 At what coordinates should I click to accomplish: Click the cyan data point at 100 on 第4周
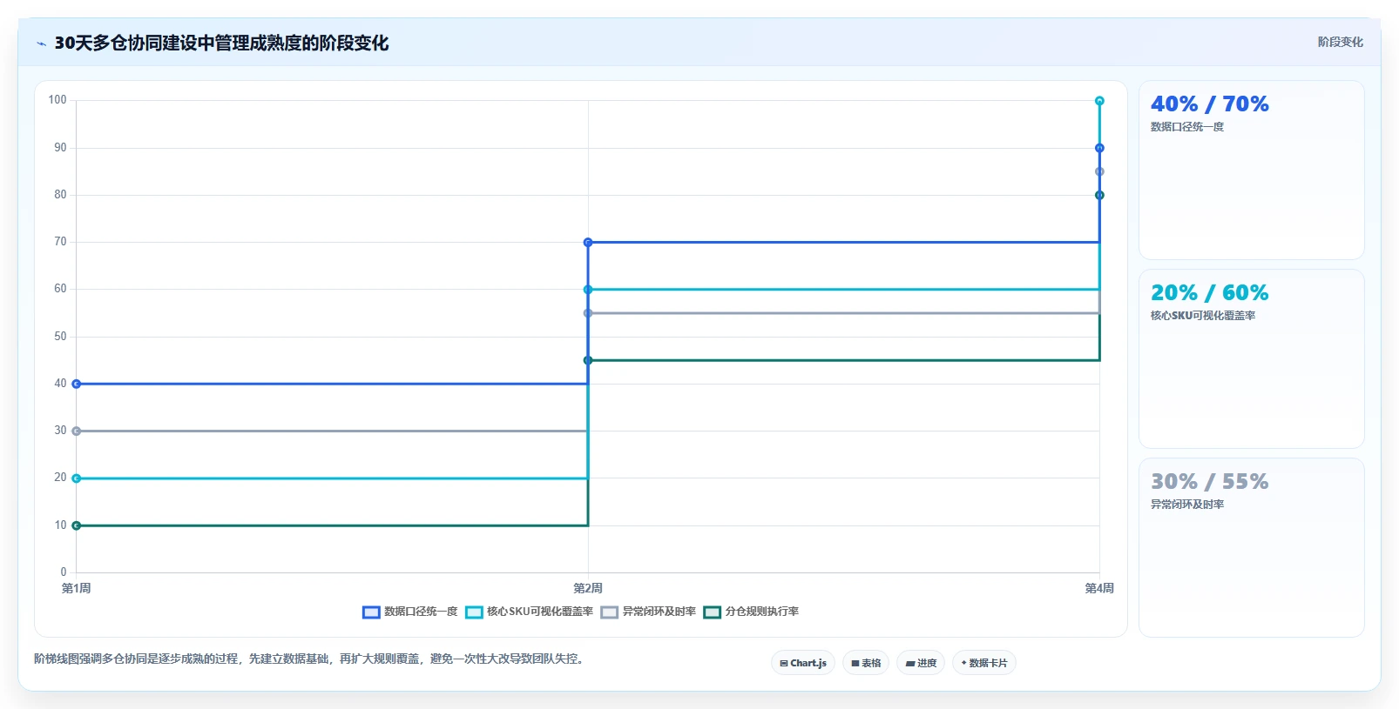[1099, 101]
